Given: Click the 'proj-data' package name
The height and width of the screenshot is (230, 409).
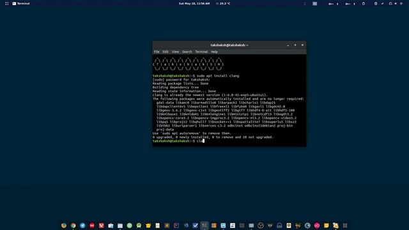Looking at the screenshot, I should tap(165, 130).
